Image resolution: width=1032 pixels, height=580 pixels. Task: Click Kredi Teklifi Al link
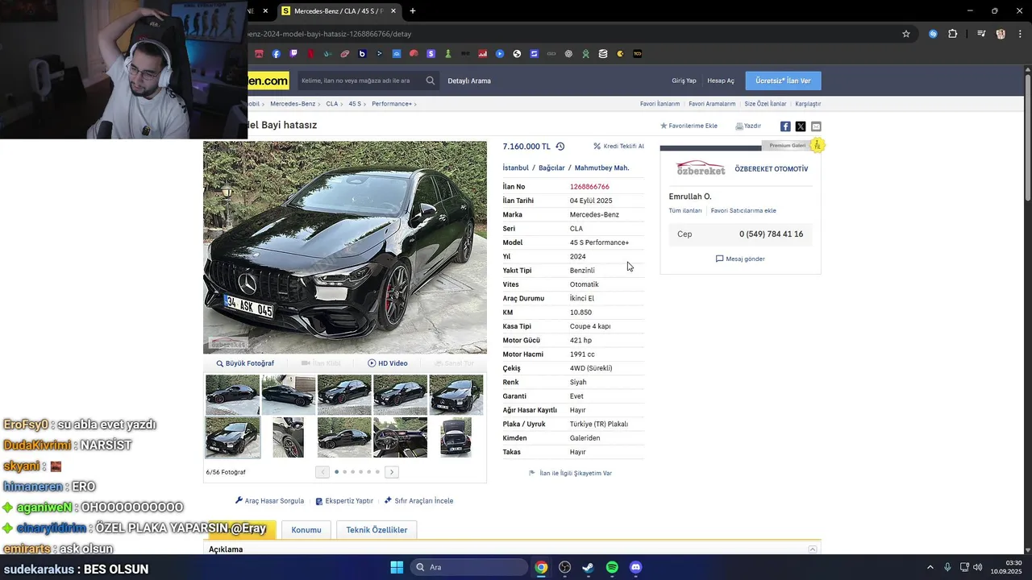(x=618, y=147)
